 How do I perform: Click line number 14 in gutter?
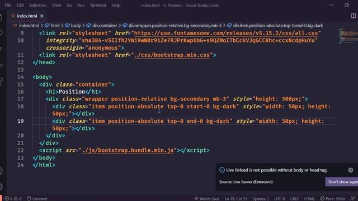coord(21,77)
